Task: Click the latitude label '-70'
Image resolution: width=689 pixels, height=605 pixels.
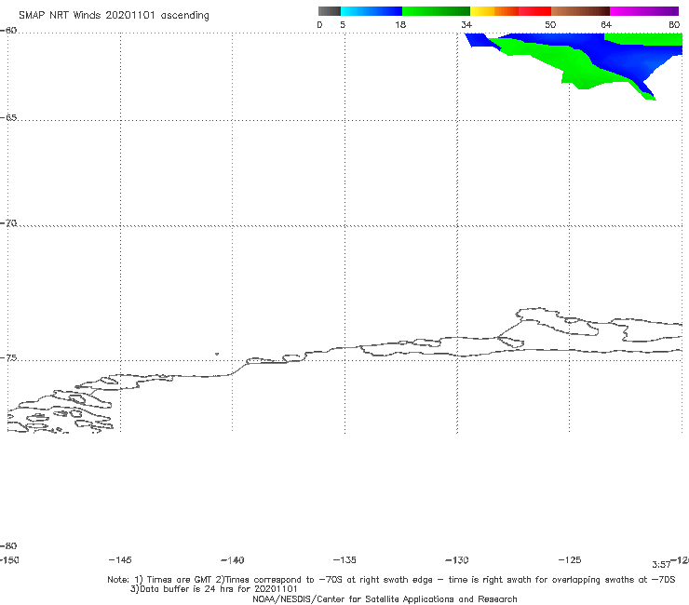Action: (x=8, y=223)
